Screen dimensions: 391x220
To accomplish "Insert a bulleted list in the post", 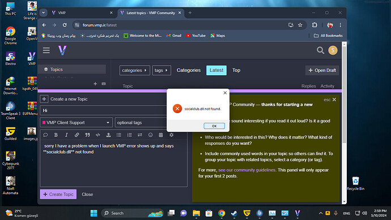I will coord(119,135).
